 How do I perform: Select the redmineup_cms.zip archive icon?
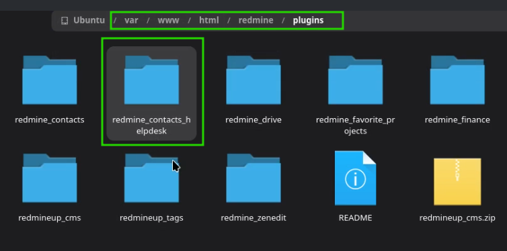pyautogui.click(x=457, y=182)
